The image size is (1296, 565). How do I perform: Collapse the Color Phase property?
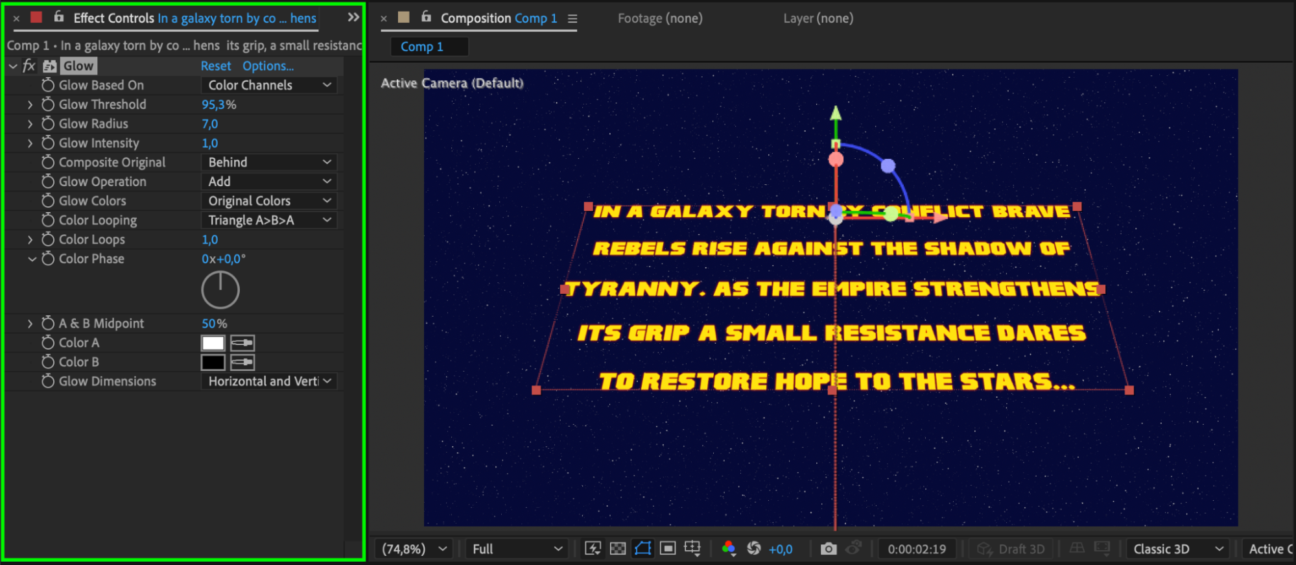(x=32, y=259)
